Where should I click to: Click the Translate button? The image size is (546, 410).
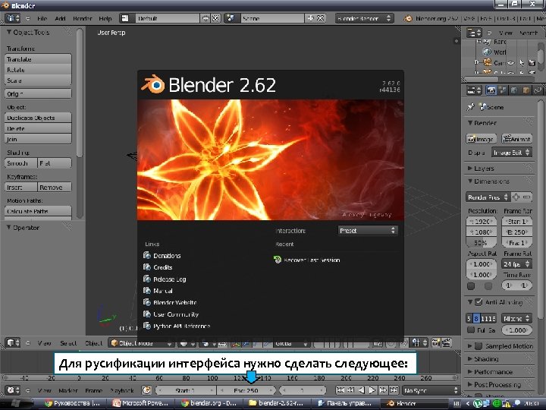(x=38, y=59)
